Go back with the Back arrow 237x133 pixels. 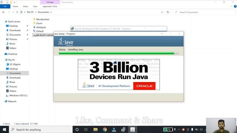coord(4,12)
